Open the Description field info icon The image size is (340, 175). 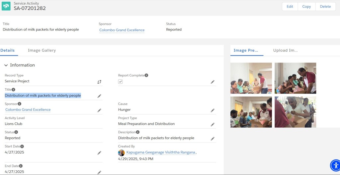click(x=138, y=132)
